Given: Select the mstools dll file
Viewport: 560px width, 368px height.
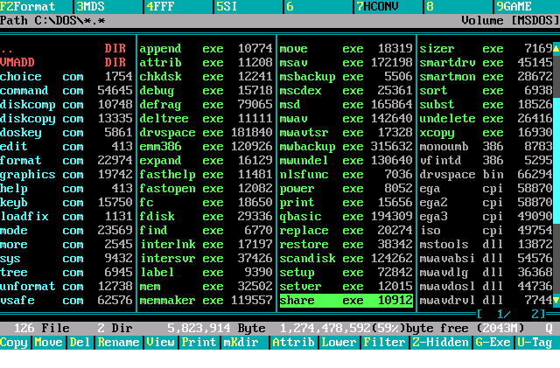Looking at the screenshot, I should (486, 244).
